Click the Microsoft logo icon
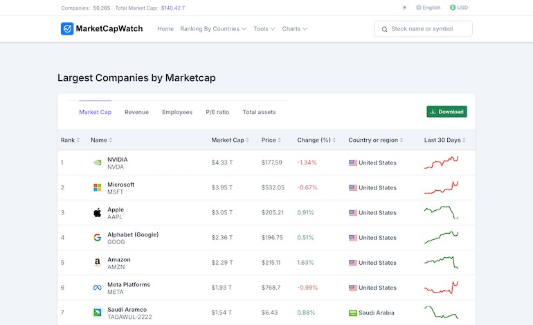Screen dimensions: 533x325 (97, 187)
